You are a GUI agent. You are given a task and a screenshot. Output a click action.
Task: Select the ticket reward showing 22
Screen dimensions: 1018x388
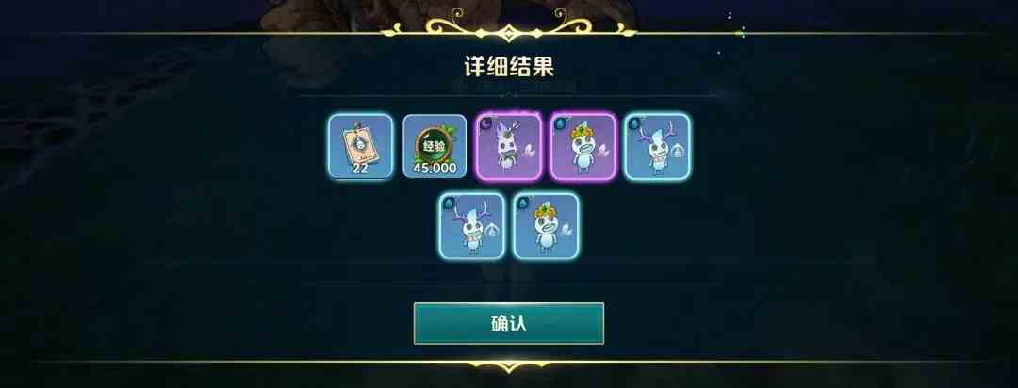click(x=360, y=147)
